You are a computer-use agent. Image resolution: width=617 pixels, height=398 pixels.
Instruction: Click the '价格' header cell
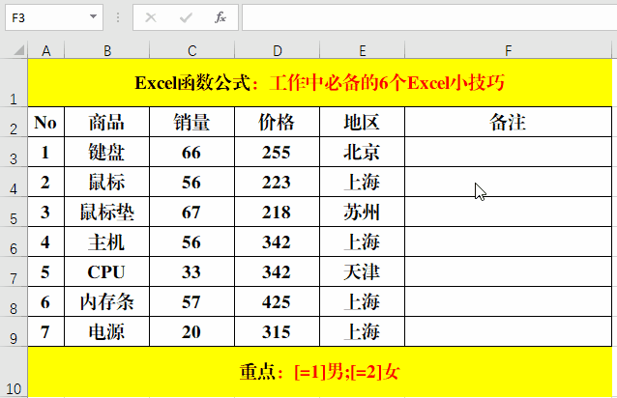tap(278, 122)
